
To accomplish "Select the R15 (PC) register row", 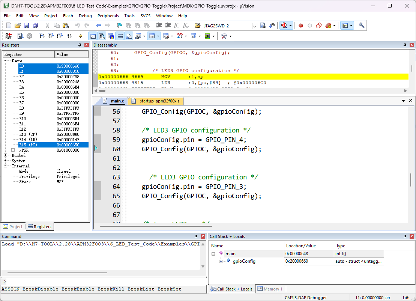I will click(x=53, y=145).
